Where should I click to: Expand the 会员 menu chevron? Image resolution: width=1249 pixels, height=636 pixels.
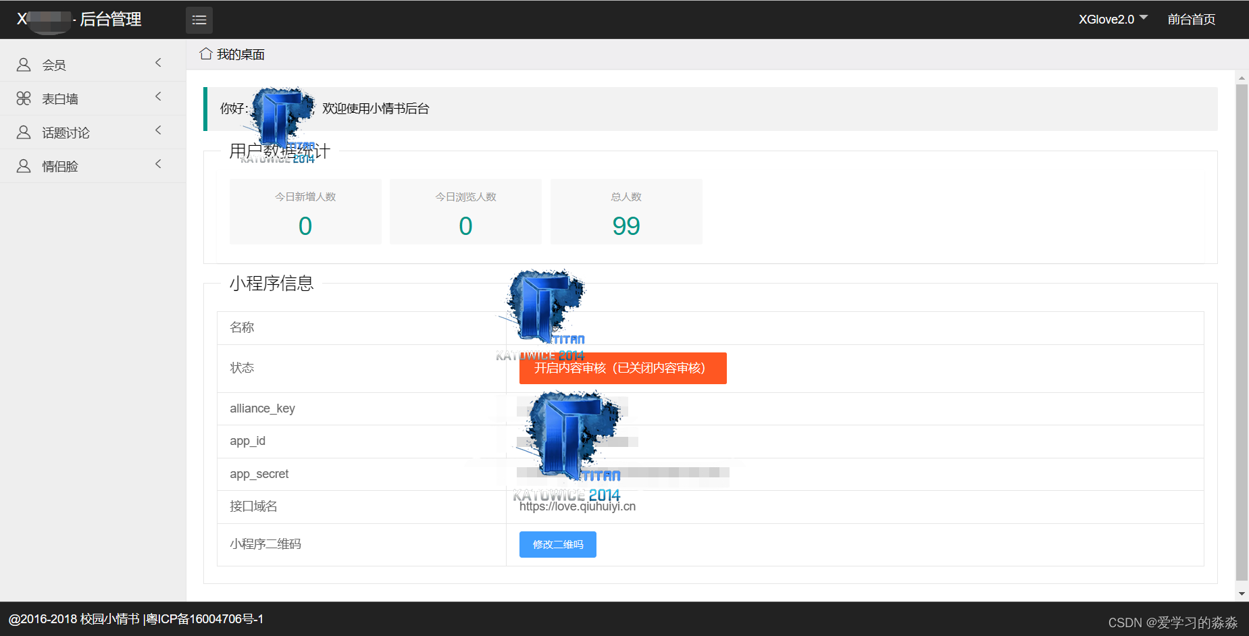159,63
